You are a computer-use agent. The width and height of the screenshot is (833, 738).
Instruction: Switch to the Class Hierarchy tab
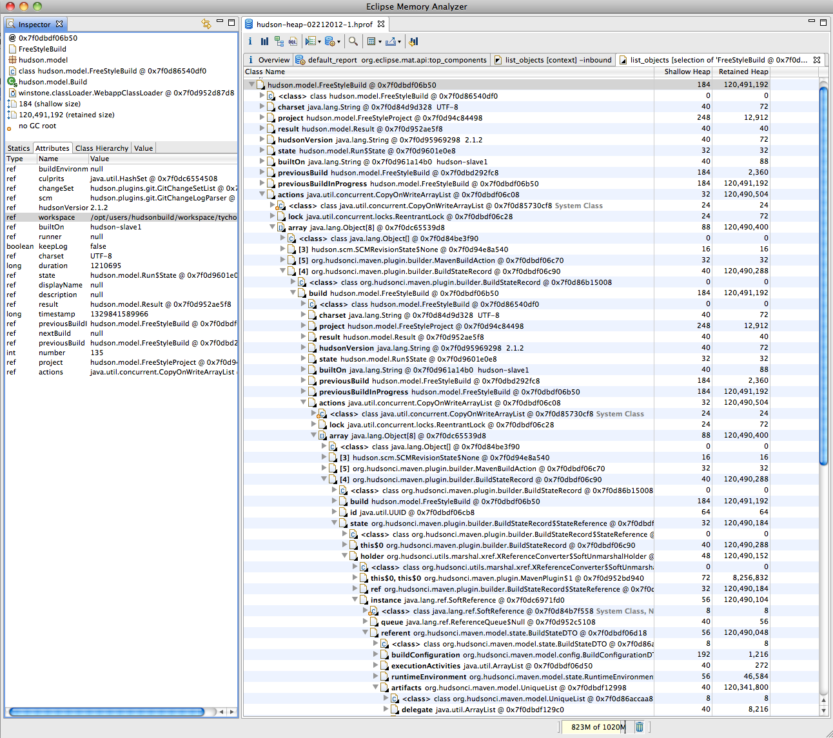click(x=102, y=148)
